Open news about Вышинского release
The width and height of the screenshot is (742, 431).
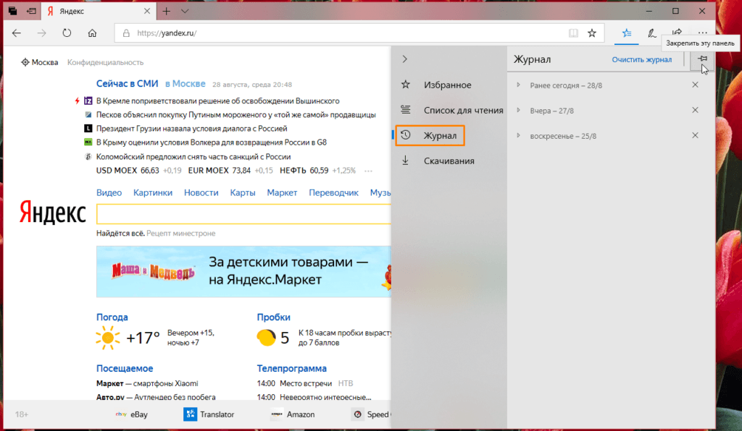point(217,101)
